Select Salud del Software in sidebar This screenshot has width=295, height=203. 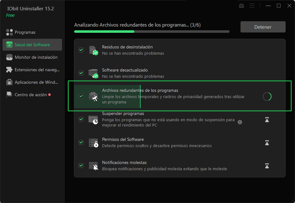pos(32,45)
